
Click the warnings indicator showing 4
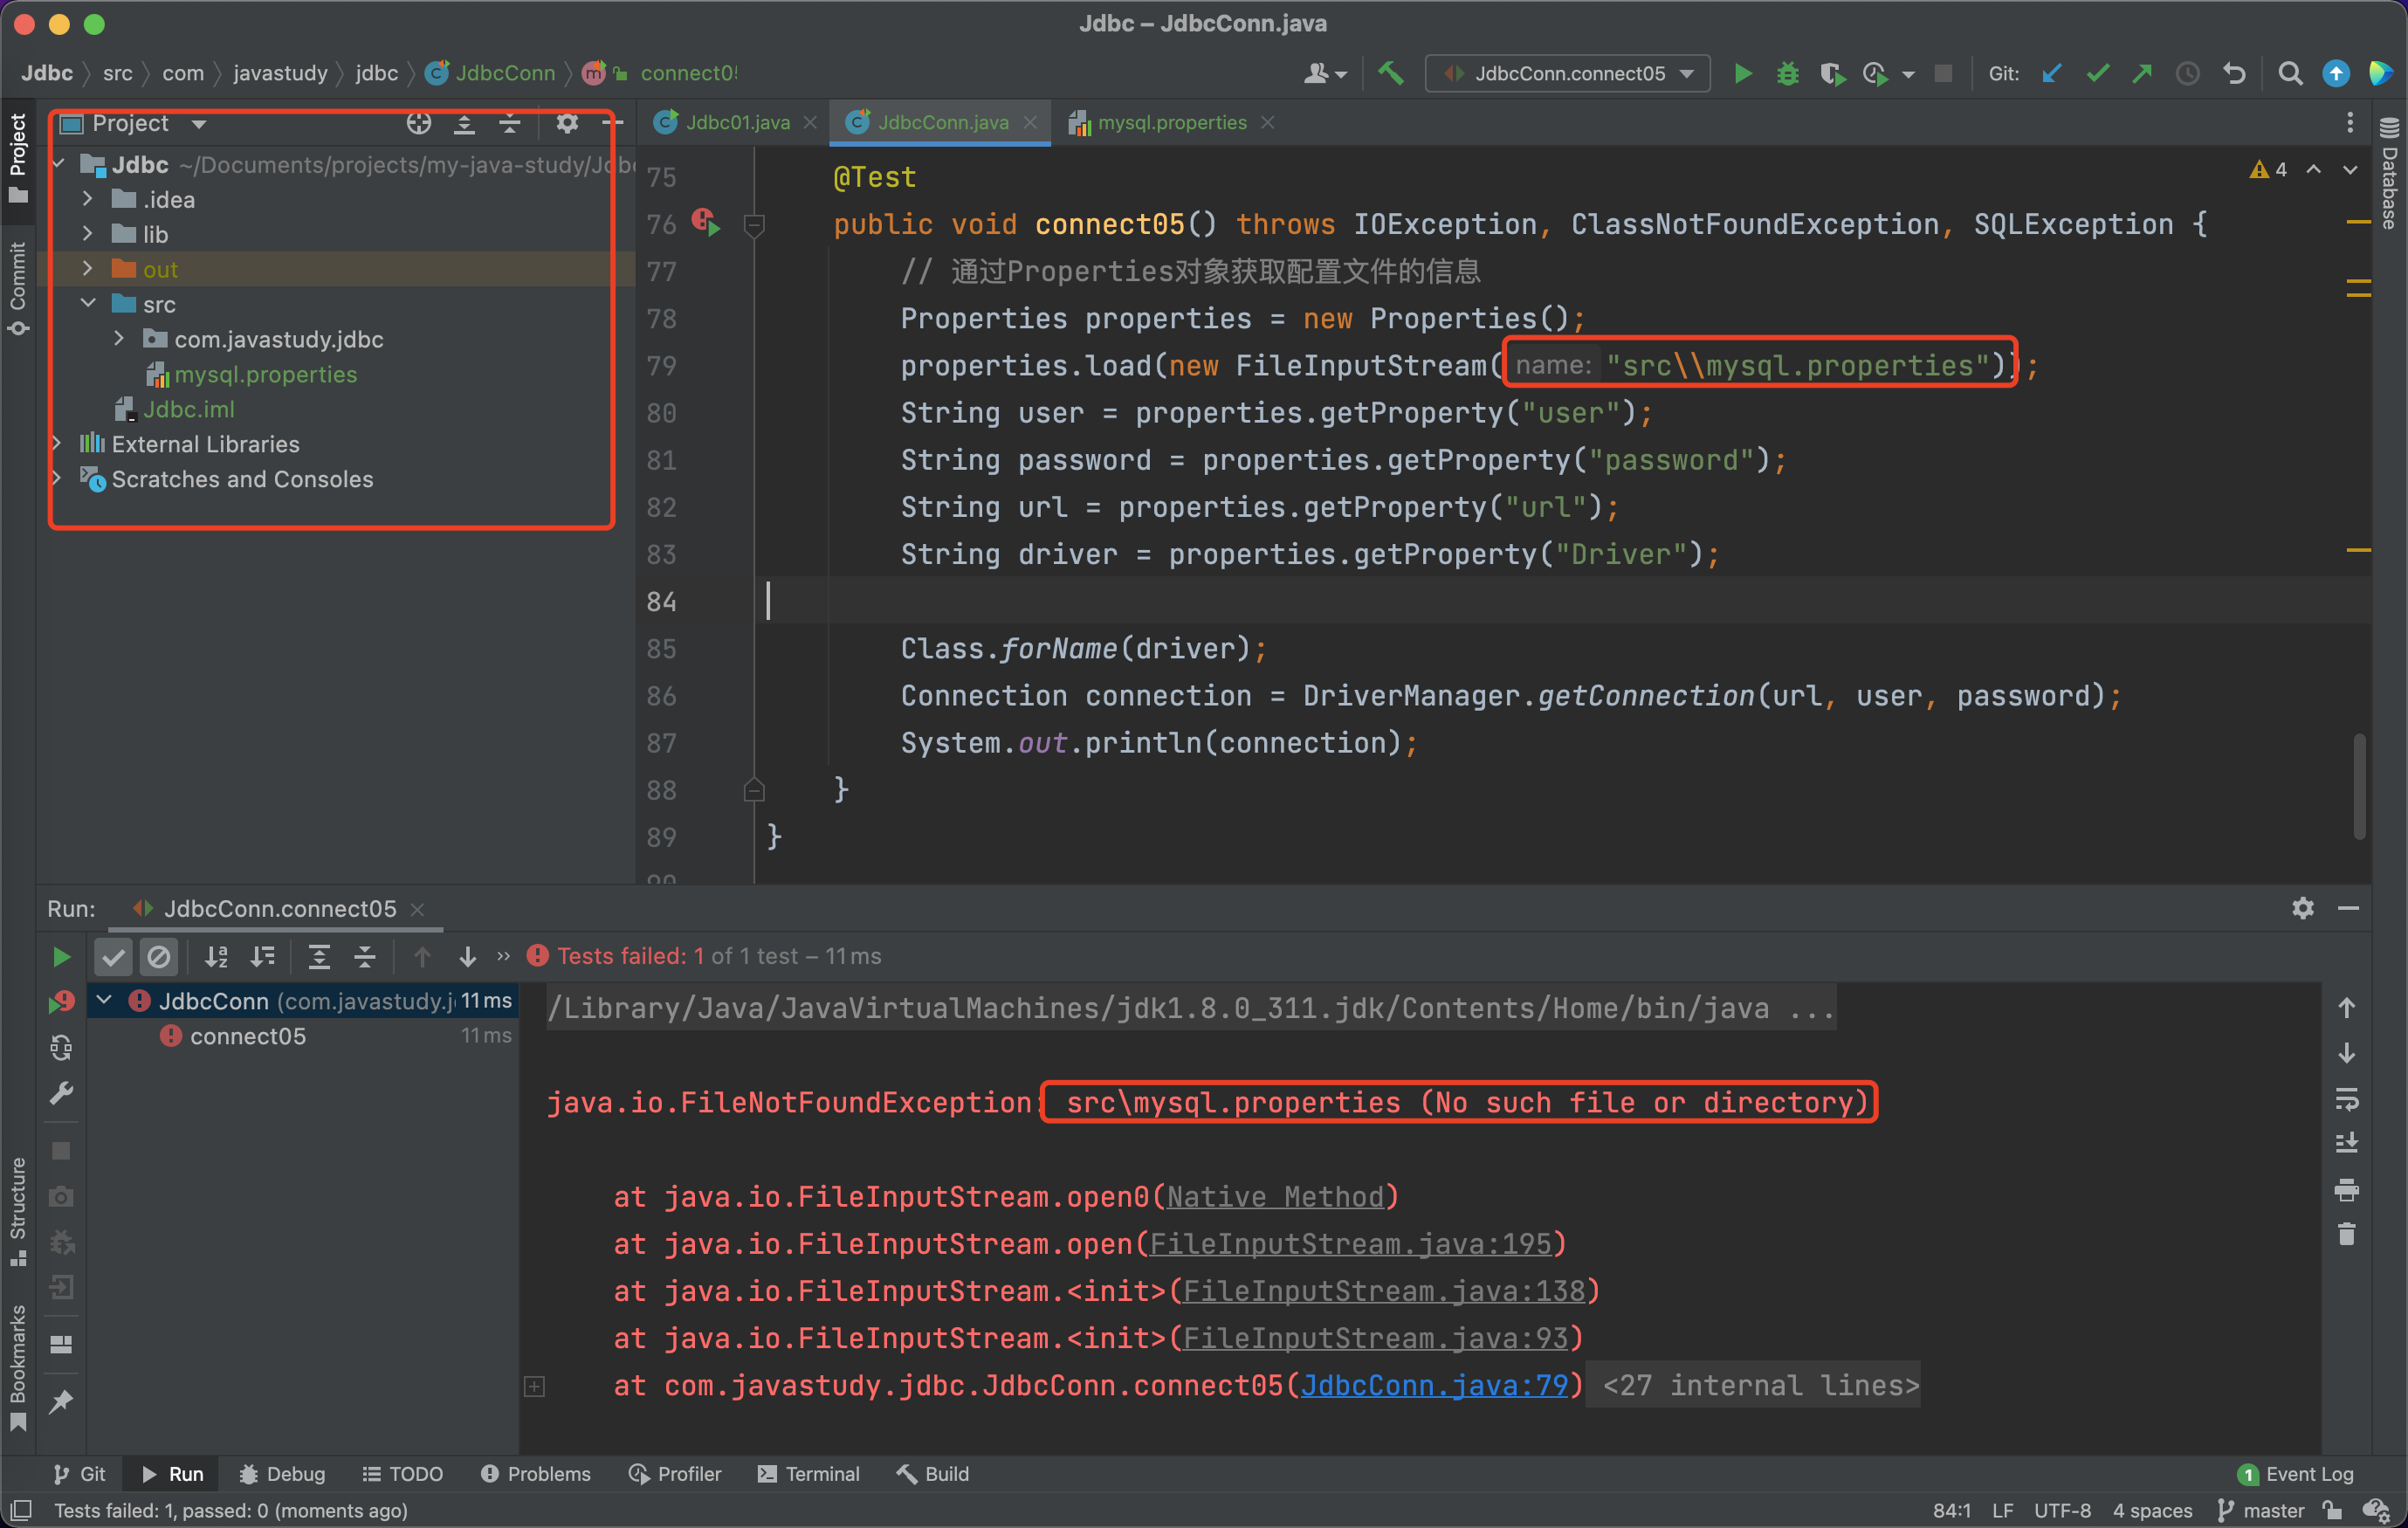tap(2268, 170)
